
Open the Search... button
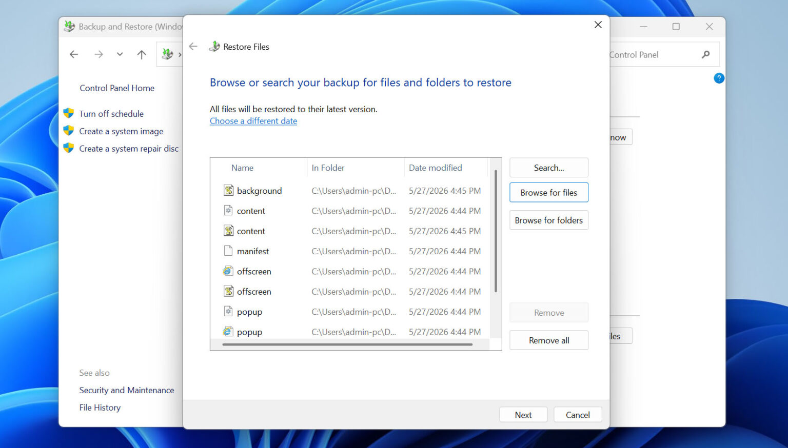pos(549,168)
